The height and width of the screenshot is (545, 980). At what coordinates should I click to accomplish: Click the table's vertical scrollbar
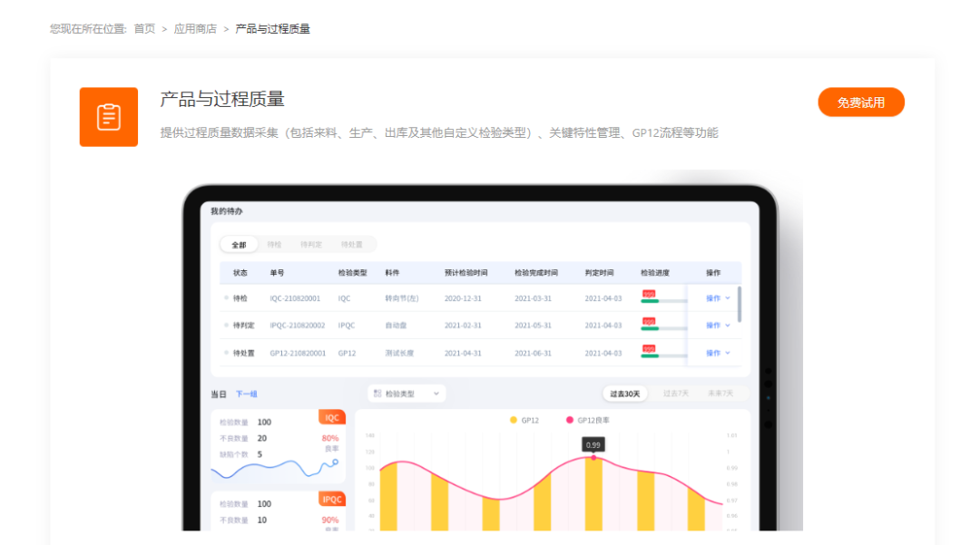740,304
